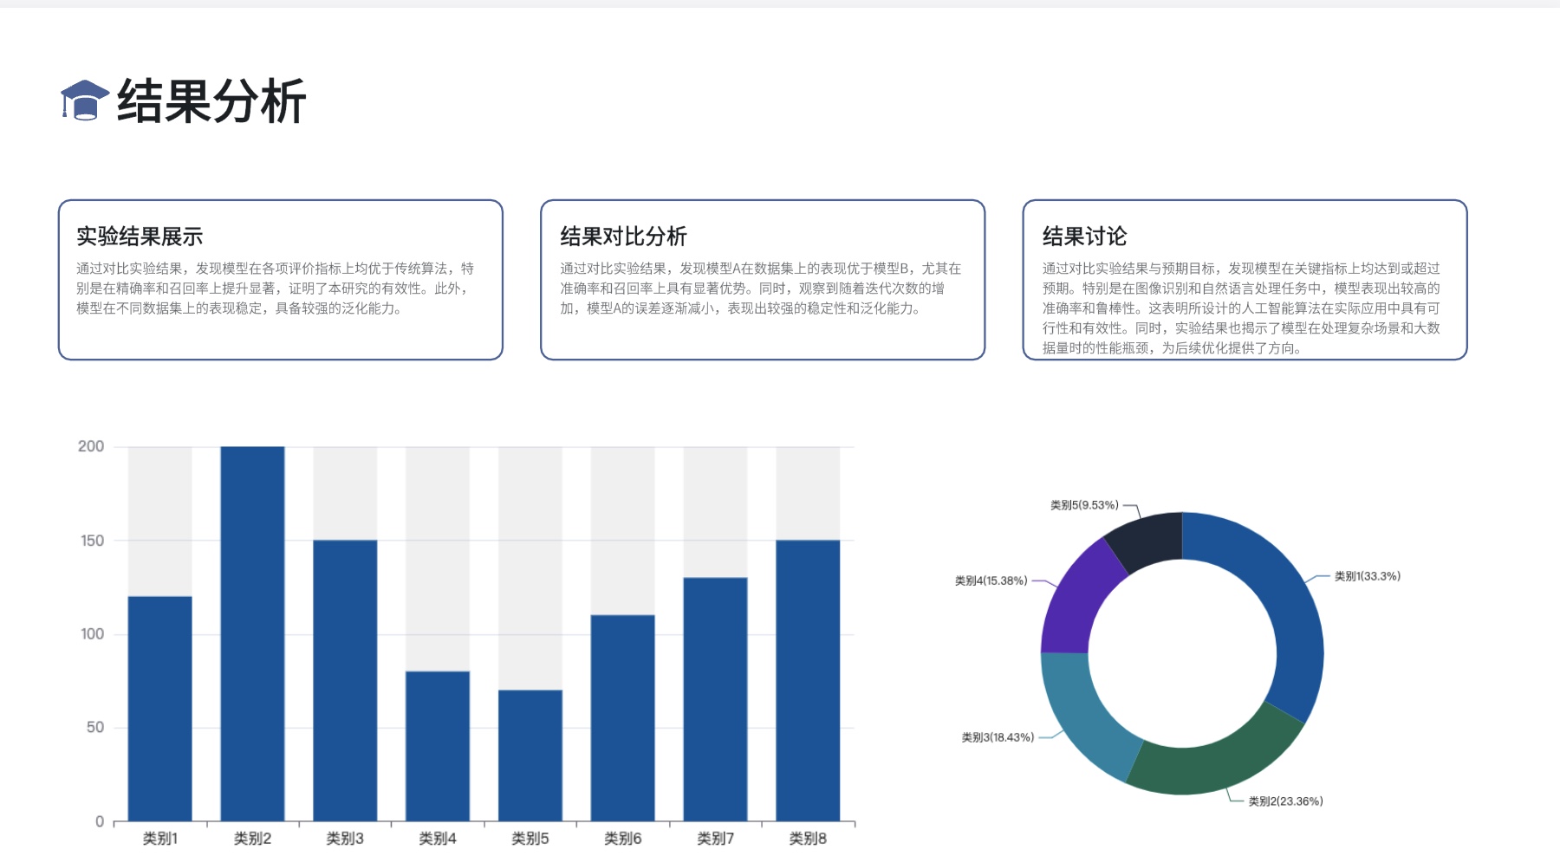
Task: Click the 类别4(15.38%) donut label
Action: pos(991,580)
